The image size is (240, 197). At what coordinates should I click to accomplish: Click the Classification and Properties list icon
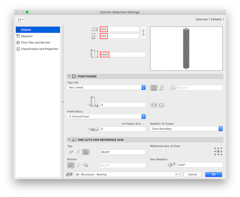coord(18,49)
